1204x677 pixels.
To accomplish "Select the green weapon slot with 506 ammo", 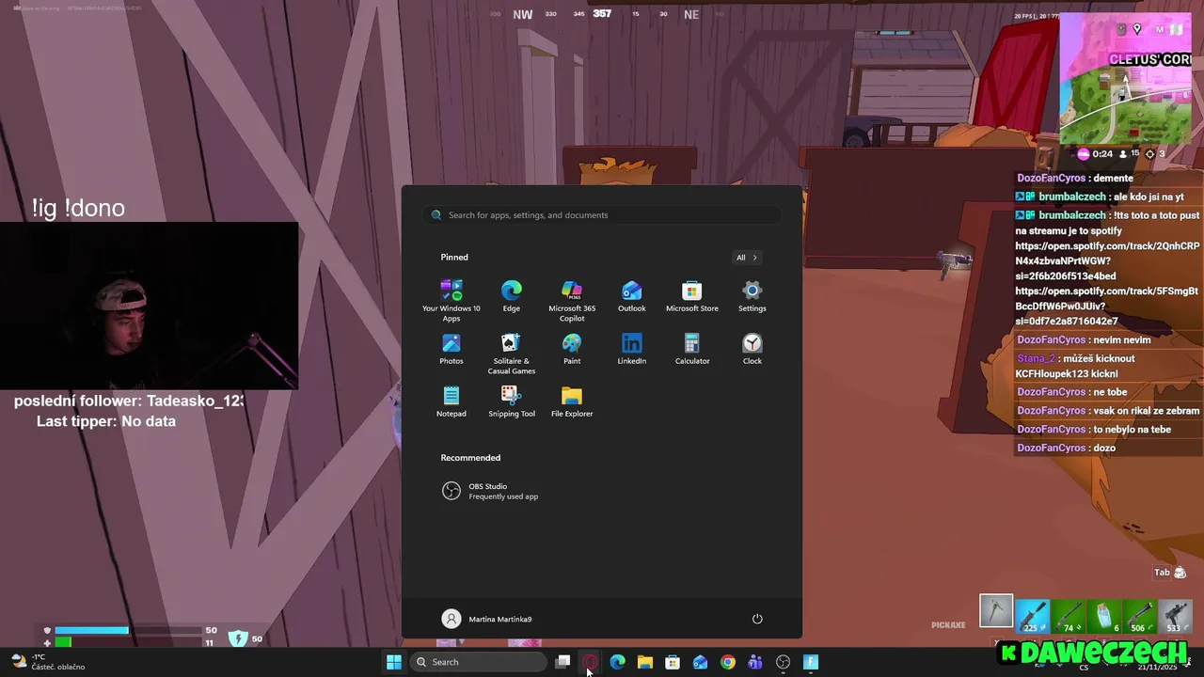I will tap(1139, 615).
